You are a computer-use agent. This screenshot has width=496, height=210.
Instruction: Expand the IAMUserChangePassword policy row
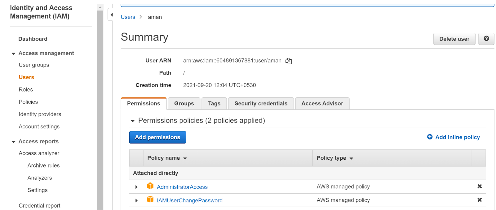pos(136,200)
